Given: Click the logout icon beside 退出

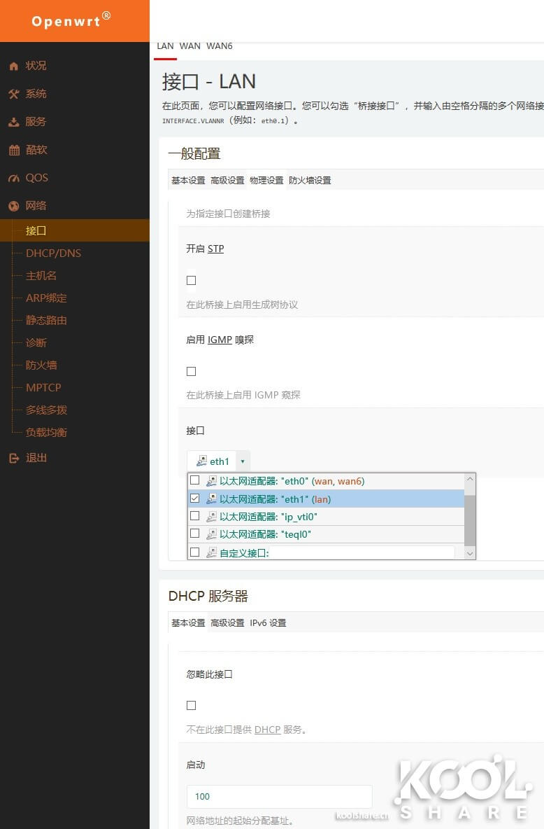Looking at the screenshot, I should [13, 458].
